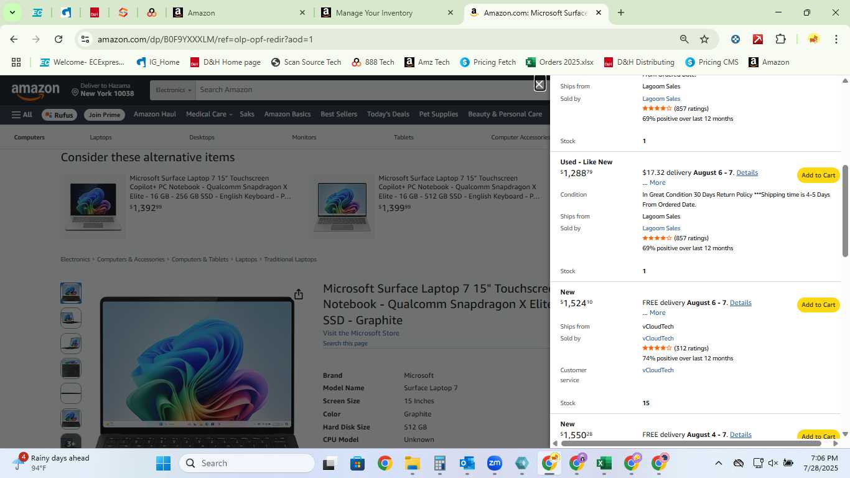Open Details link for the $17.32 delivery

tap(747, 173)
